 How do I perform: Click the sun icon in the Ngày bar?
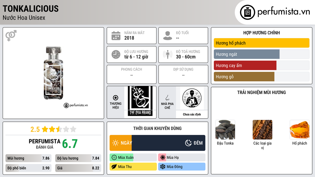tap(116, 143)
